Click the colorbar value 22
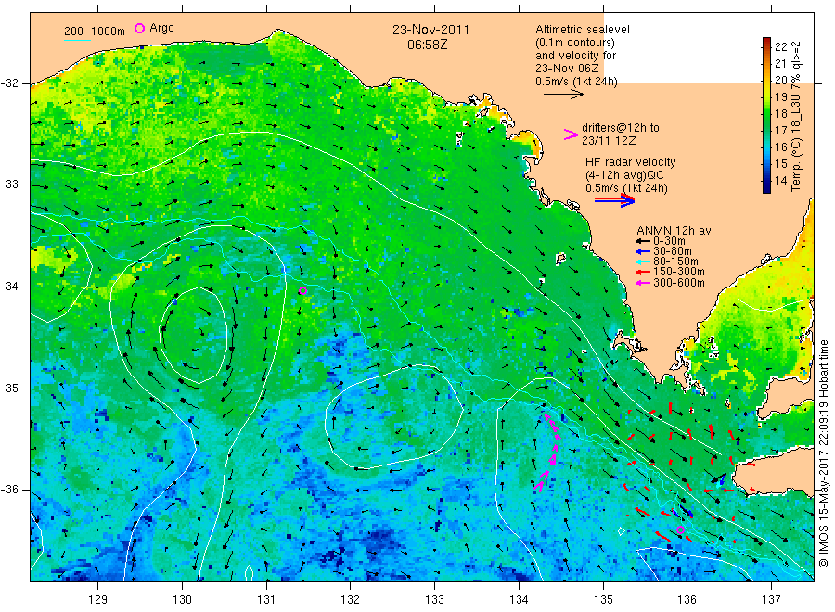 point(780,47)
